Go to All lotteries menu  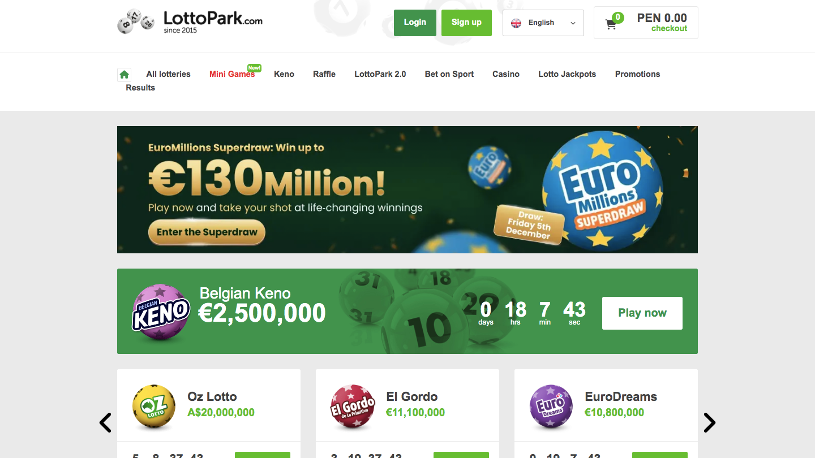click(168, 74)
